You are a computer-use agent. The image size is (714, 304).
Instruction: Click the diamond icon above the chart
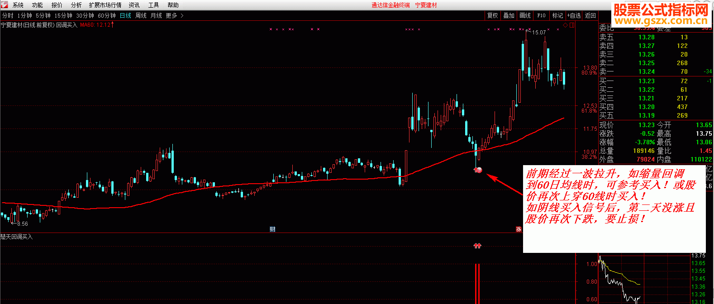click(565, 25)
